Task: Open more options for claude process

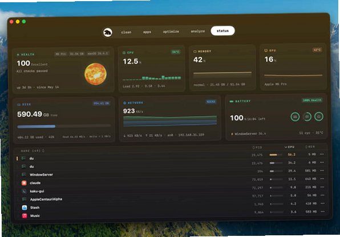Action: 322,178
